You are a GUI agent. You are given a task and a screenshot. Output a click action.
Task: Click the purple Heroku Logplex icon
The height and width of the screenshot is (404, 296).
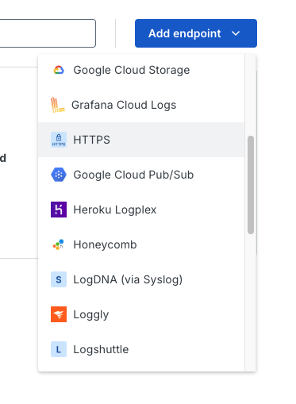[59, 210]
